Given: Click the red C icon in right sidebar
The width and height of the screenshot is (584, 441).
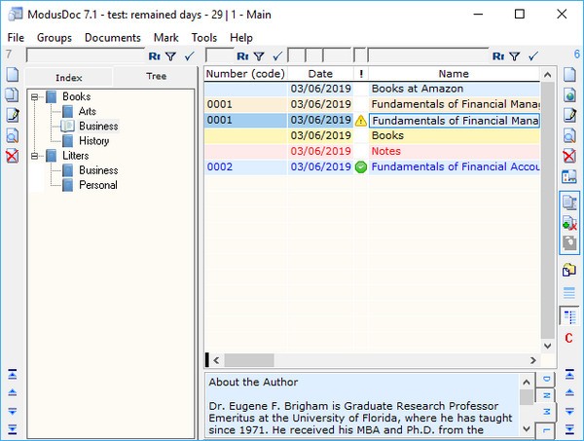Looking at the screenshot, I should pyautogui.click(x=568, y=338).
